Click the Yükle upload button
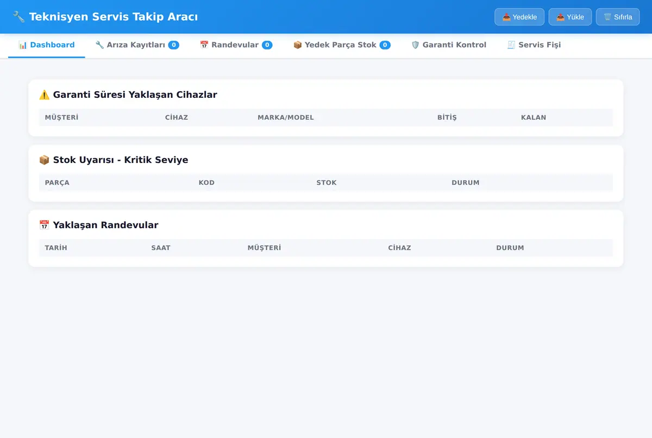The height and width of the screenshot is (438, 652). 570,17
